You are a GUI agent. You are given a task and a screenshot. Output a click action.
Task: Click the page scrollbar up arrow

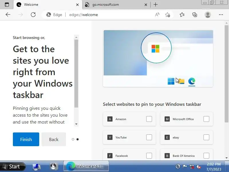coord(226,23)
